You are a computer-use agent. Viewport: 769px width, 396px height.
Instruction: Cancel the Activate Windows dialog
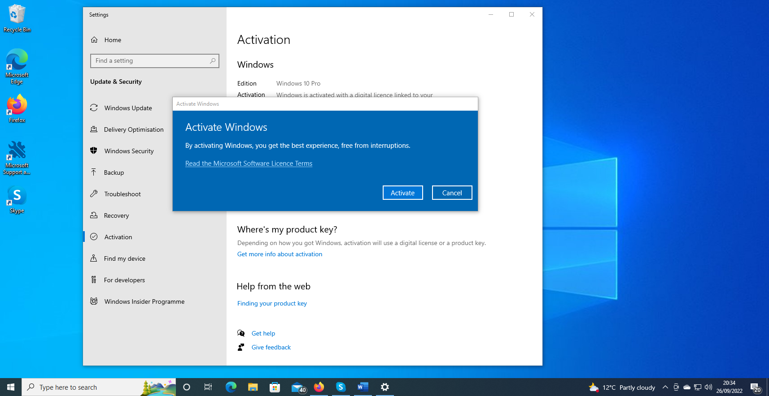452,193
